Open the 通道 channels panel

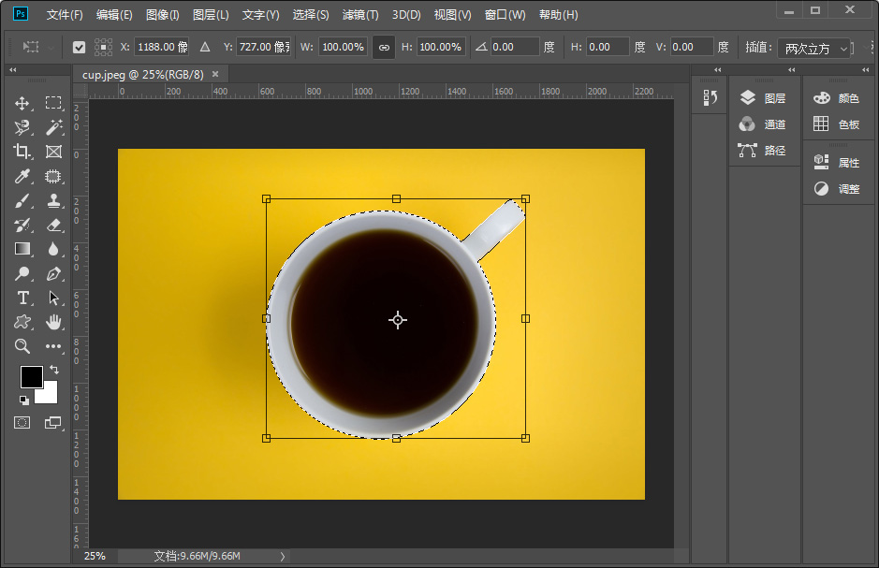764,124
